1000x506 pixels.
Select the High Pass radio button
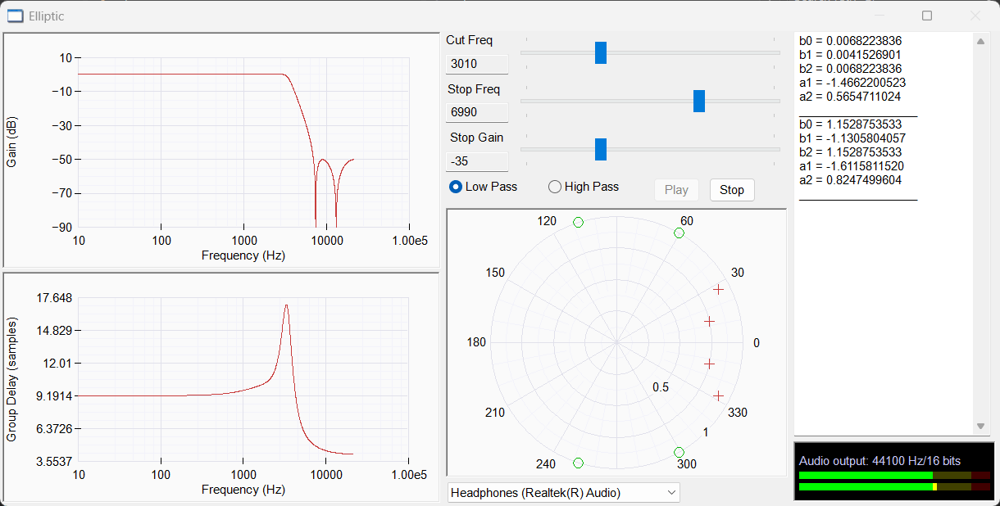click(583, 187)
